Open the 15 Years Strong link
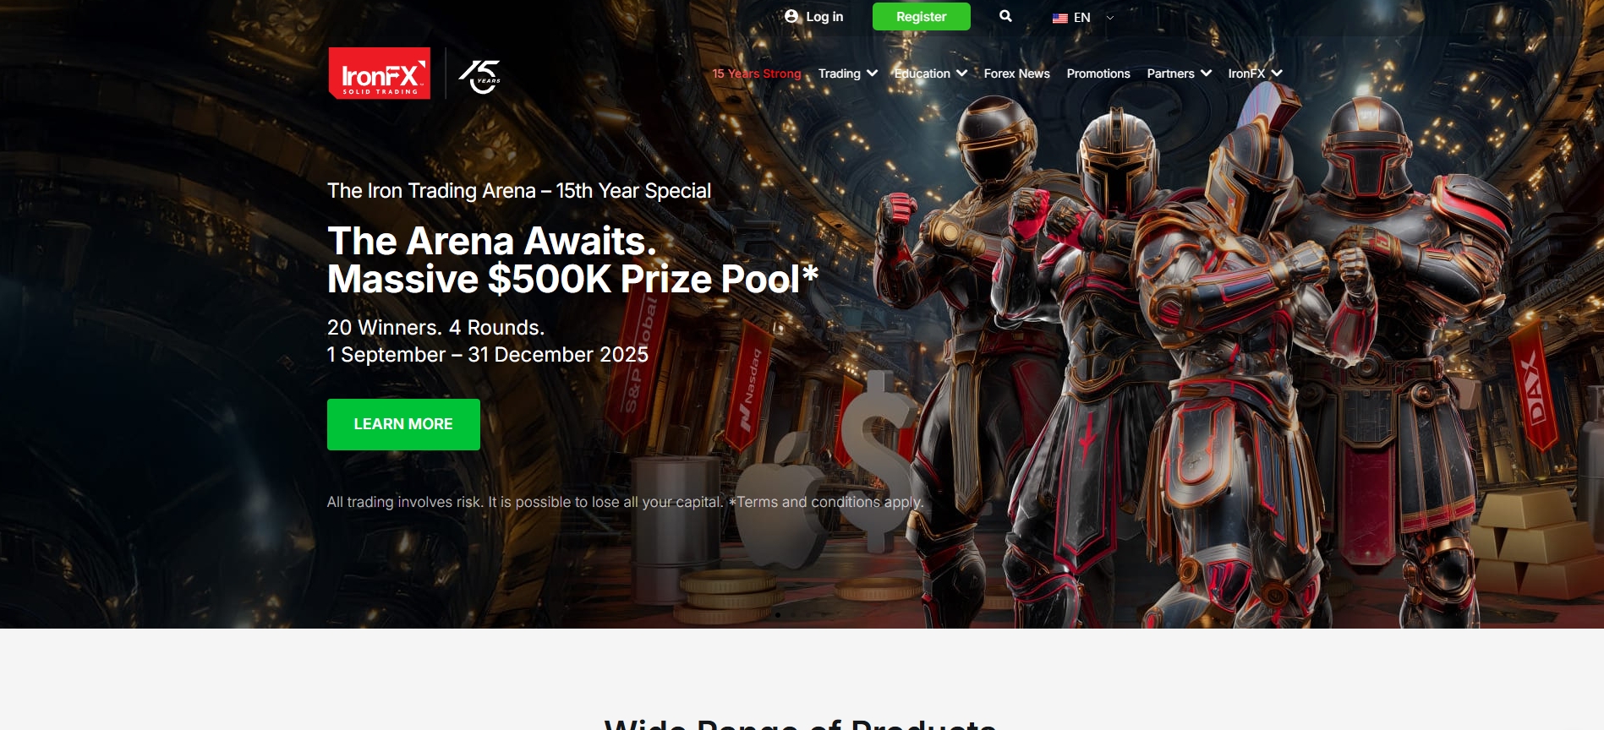Image resolution: width=1604 pixels, height=730 pixels. coord(757,74)
